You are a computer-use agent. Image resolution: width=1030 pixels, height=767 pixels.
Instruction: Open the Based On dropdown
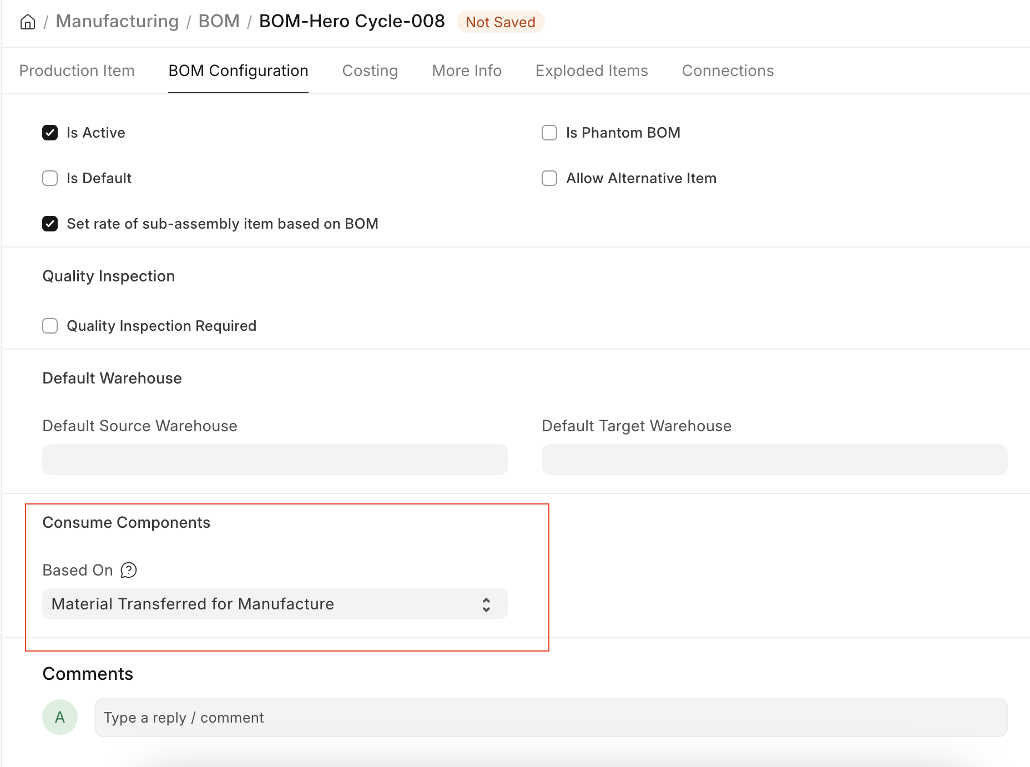[275, 604]
